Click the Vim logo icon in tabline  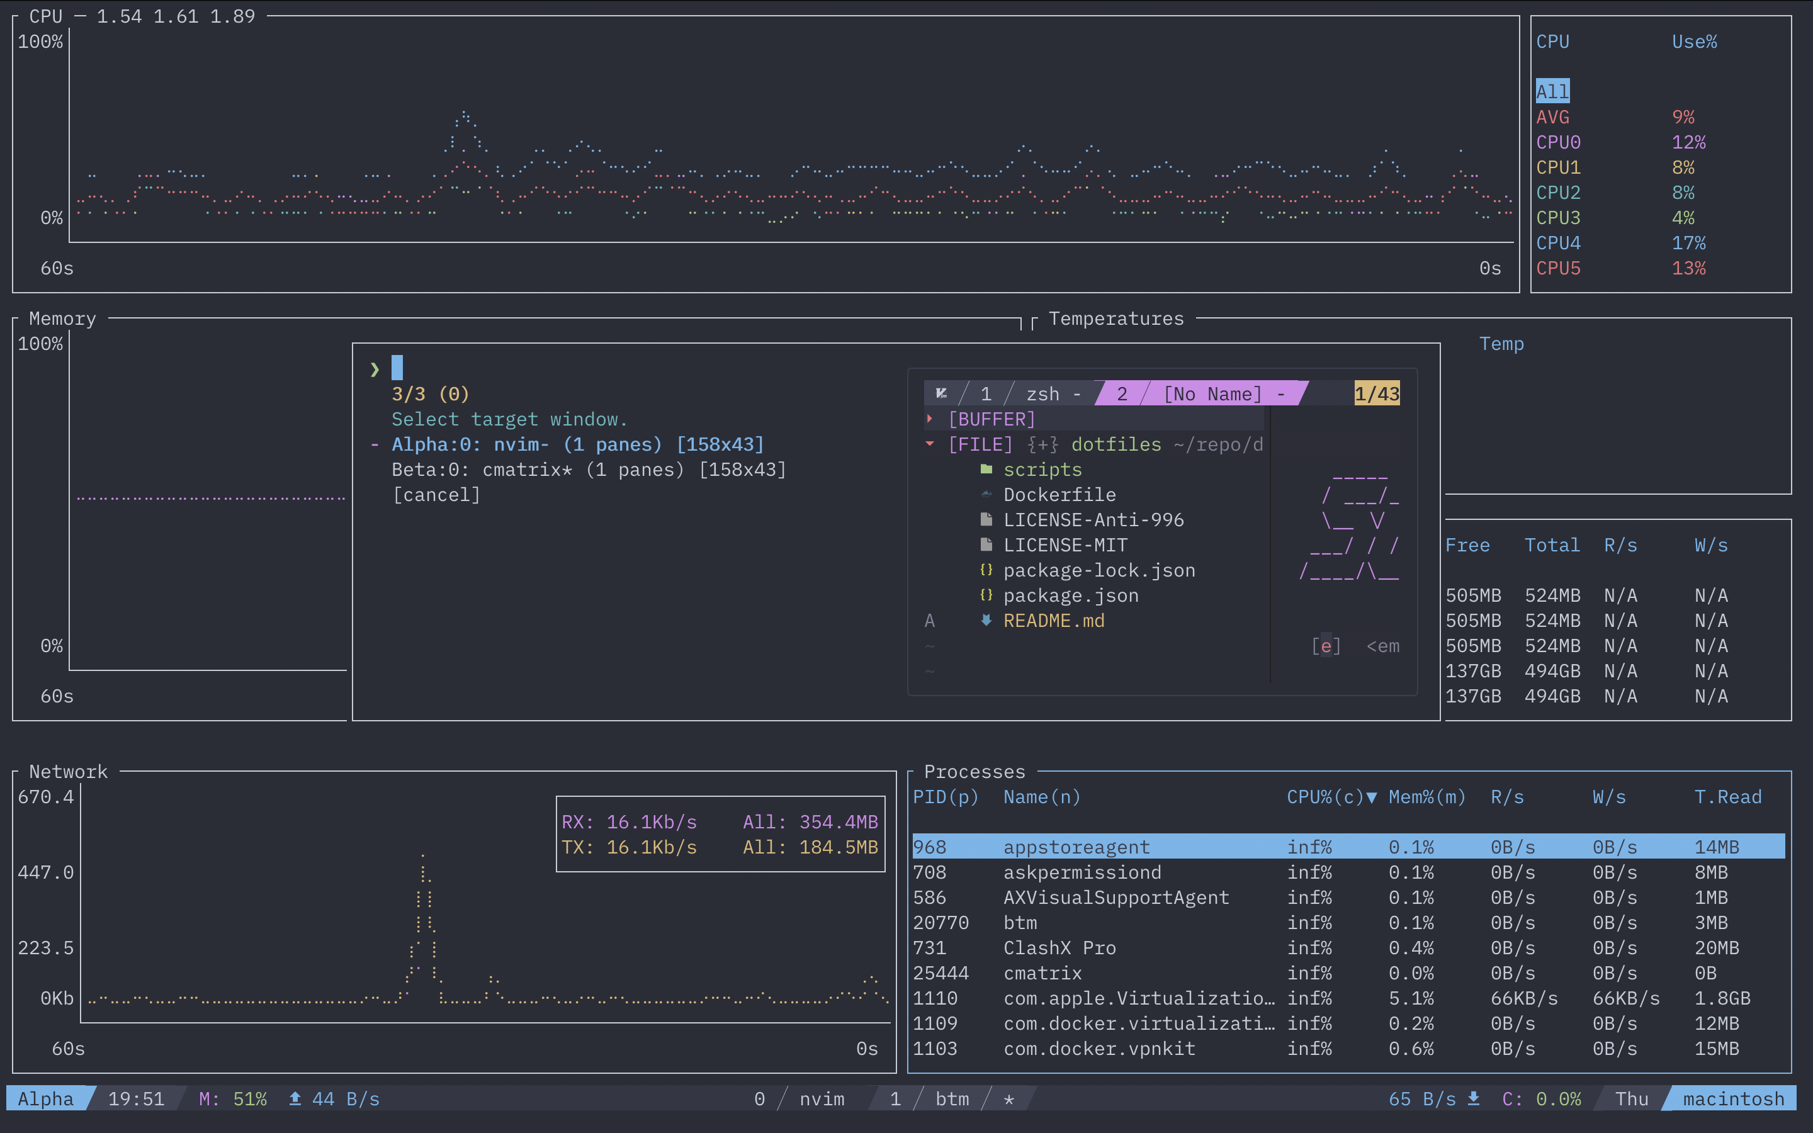point(942,393)
